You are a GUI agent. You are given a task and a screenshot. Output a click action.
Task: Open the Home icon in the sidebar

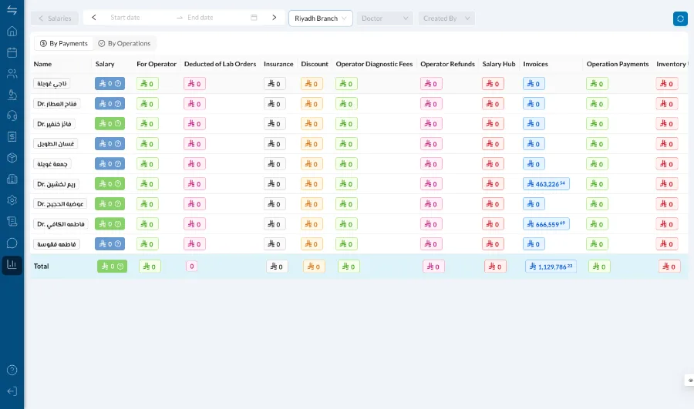tap(12, 31)
